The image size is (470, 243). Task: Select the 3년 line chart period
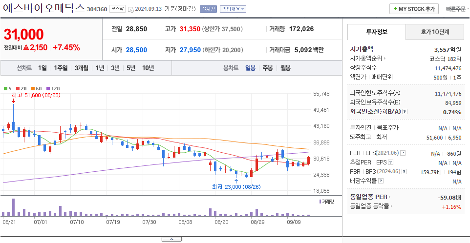point(115,68)
